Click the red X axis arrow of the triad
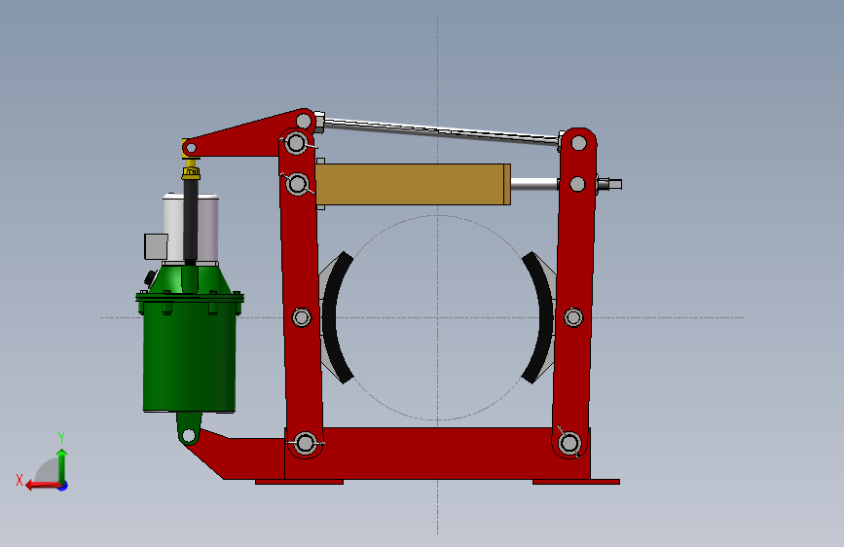This screenshot has height=547, width=844. click(x=43, y=485)
